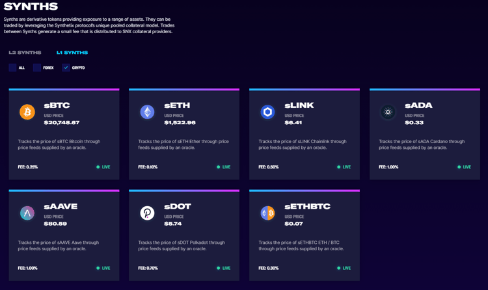The width and height of the screenshot is (488, 290).
Task: Switch to the L2 SYNTHS tab
Action: [x=25, y=53]
